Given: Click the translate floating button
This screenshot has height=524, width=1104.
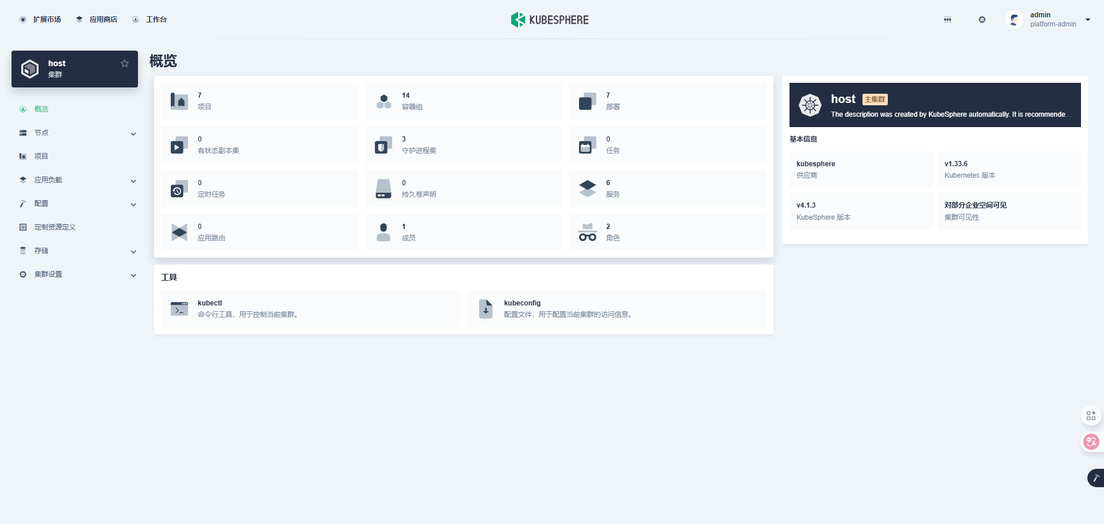Looking at the screenshot, I should pos(1091,442).
